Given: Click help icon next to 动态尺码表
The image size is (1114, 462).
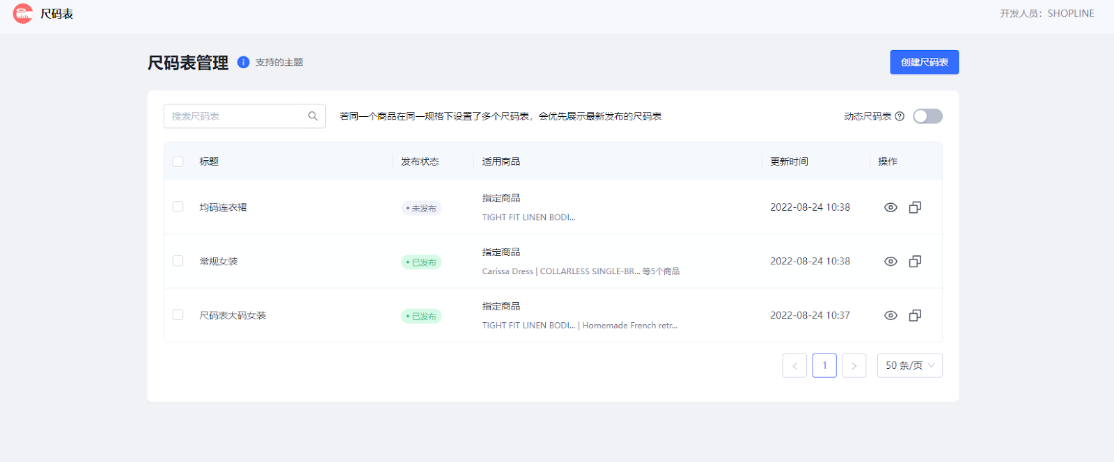Looking at the screenshot, I should [900, 116].
